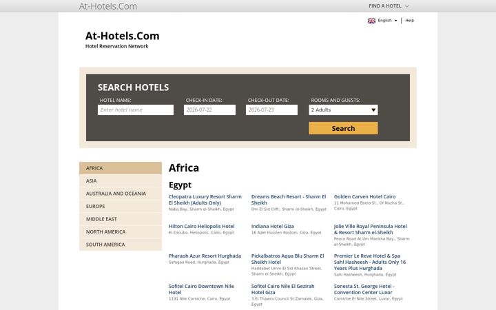Screen dimensions: 496x310
Task: Open Dreams Beach Resort - Sharm El Sheikh
Action: (289, 200)
